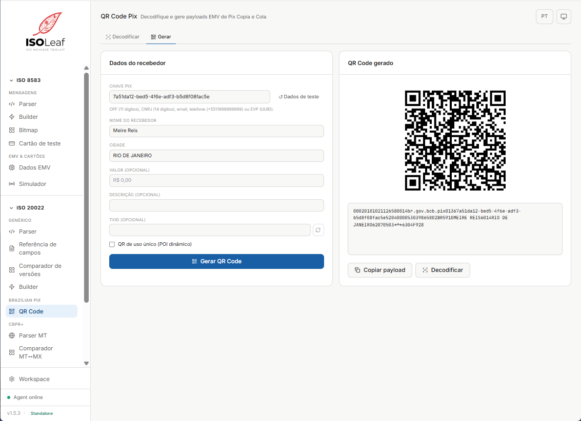Viewport: 581px width, 421px height.
Task: Click the Cidade input field
Action: point(217,156)
